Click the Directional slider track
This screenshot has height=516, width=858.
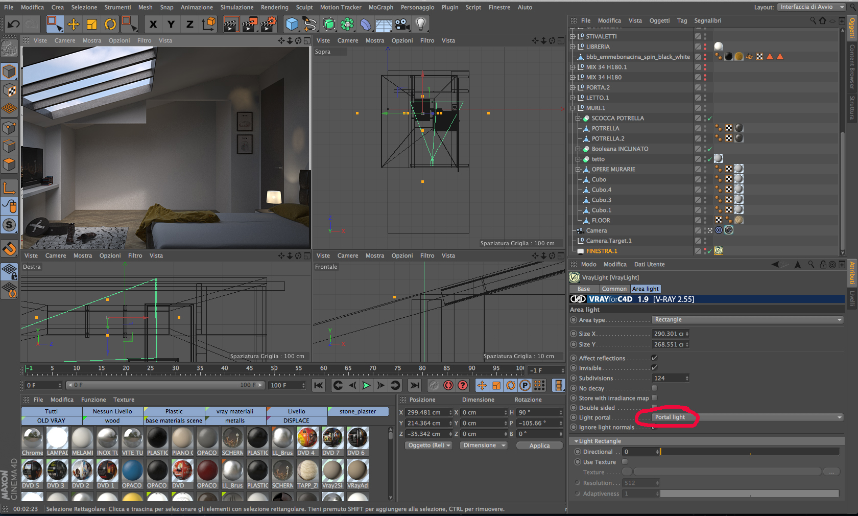[x=750, y=452]
